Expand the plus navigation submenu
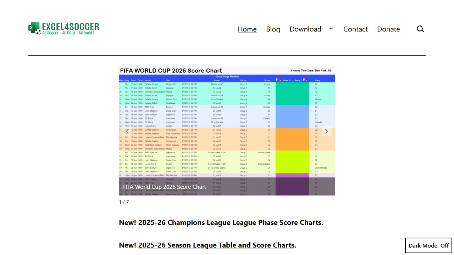The width and height of the screenshot is (454, 255). (331, 29)
